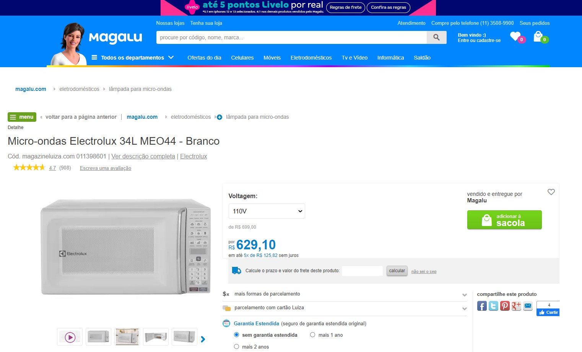Select open-door microwave thumbnail
The height and width of the screenshot is (352, 582).
(x=156, y=337)
